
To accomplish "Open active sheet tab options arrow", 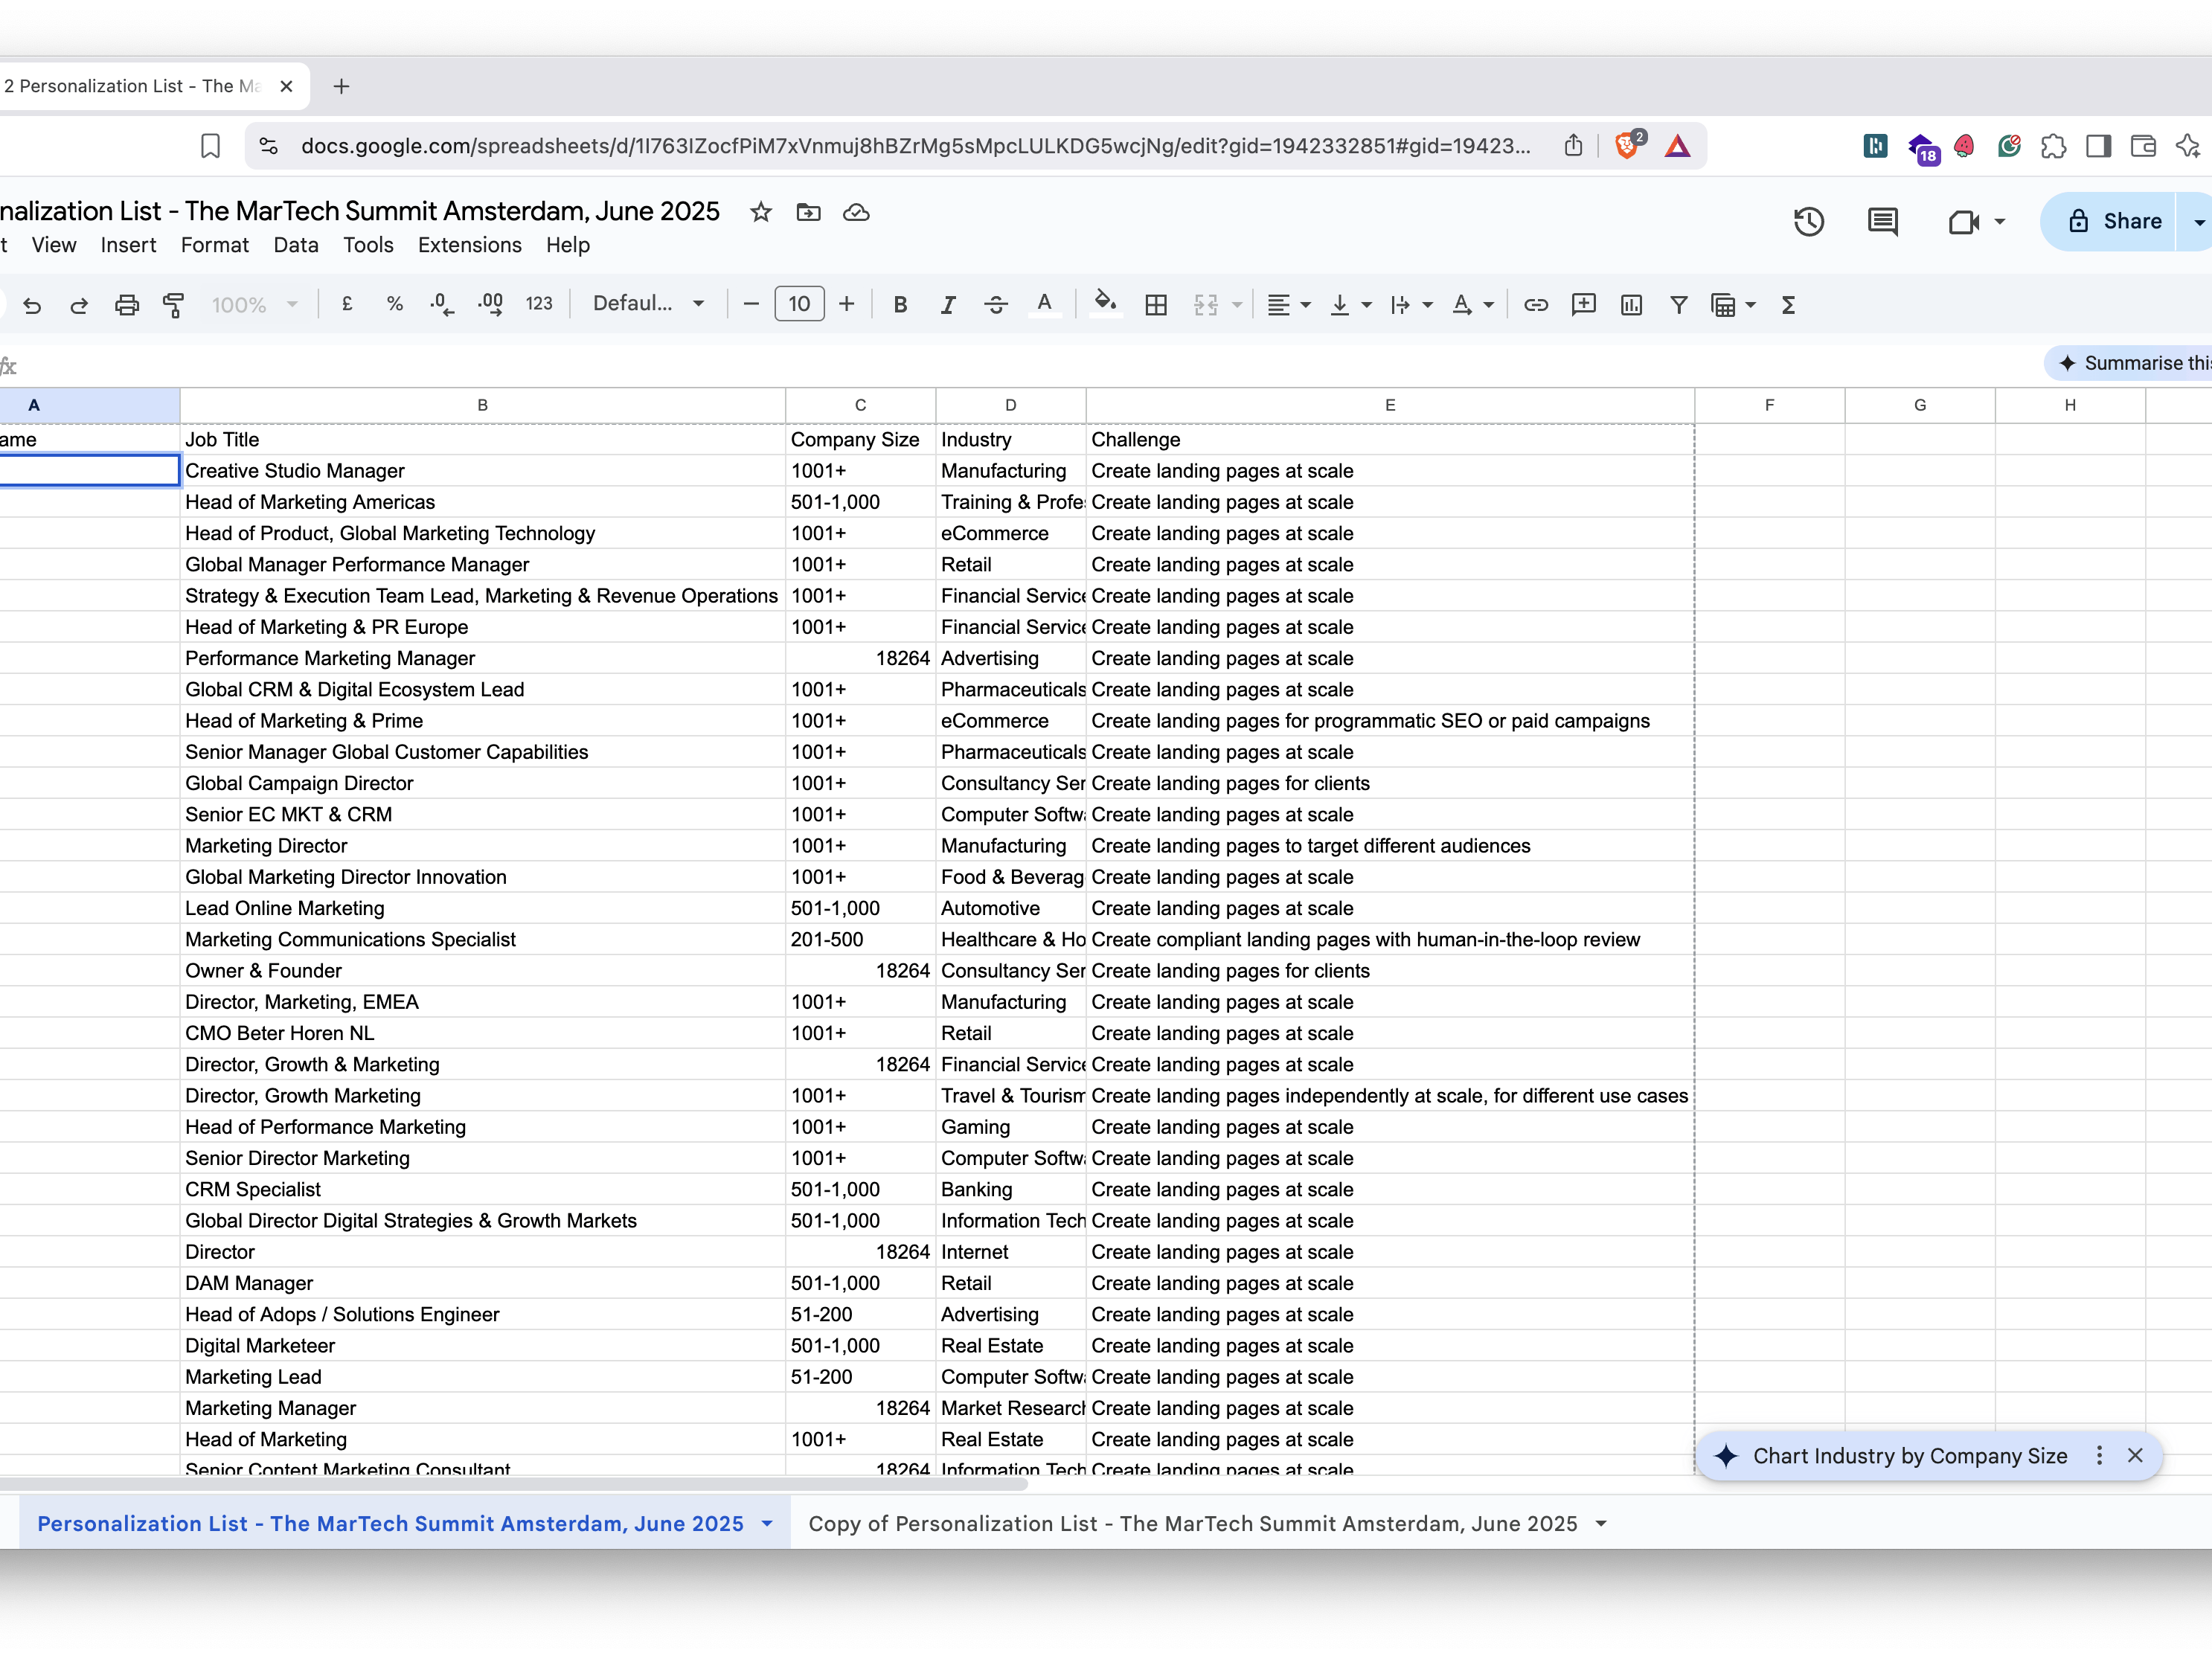I will (x=767, y=1523).
